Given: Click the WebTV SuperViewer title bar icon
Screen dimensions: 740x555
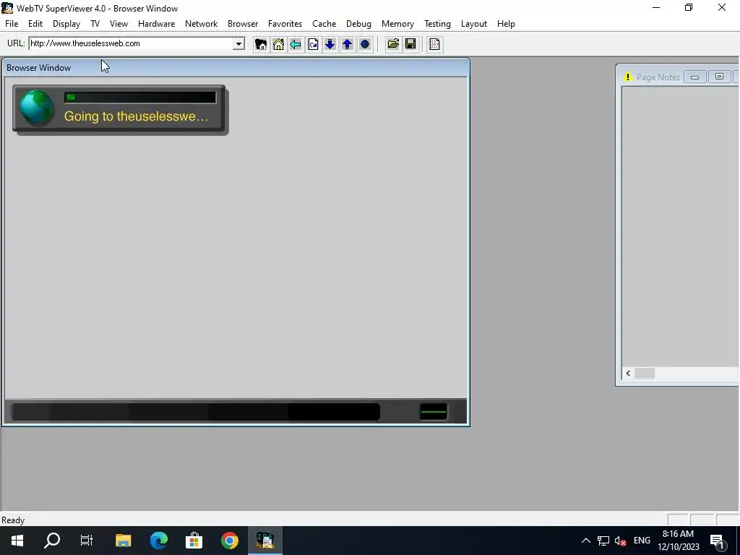Looking at the screenshot, I should 7,8.
